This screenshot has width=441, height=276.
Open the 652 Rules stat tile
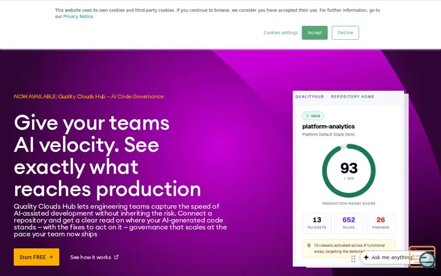pyautogui.click(x=349, y=223)
